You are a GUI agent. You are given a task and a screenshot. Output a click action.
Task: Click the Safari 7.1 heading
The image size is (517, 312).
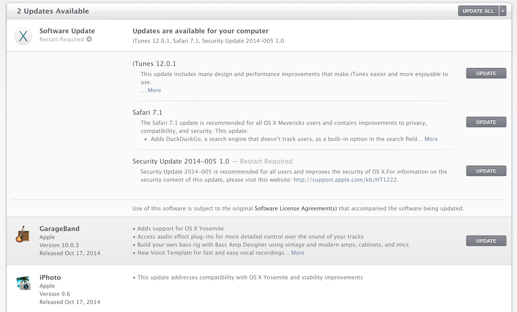coord(147,112)
